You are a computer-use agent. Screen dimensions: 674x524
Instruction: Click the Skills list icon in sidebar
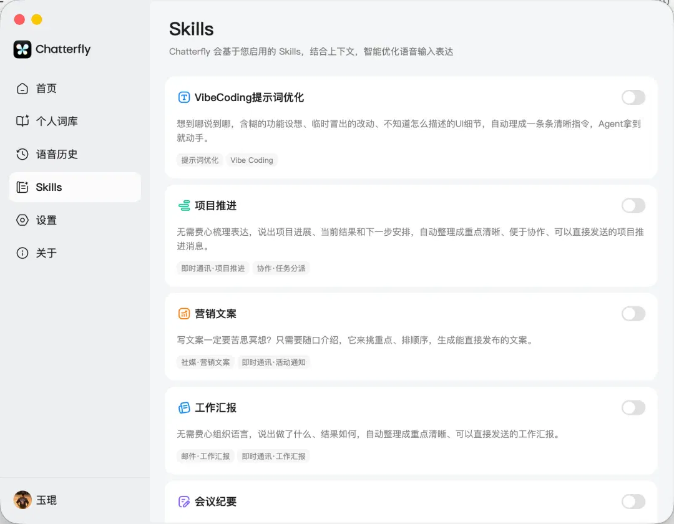[22, 187]
